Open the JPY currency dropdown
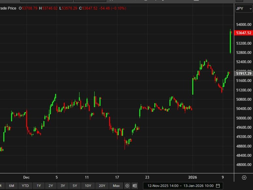 pos(244,9)
